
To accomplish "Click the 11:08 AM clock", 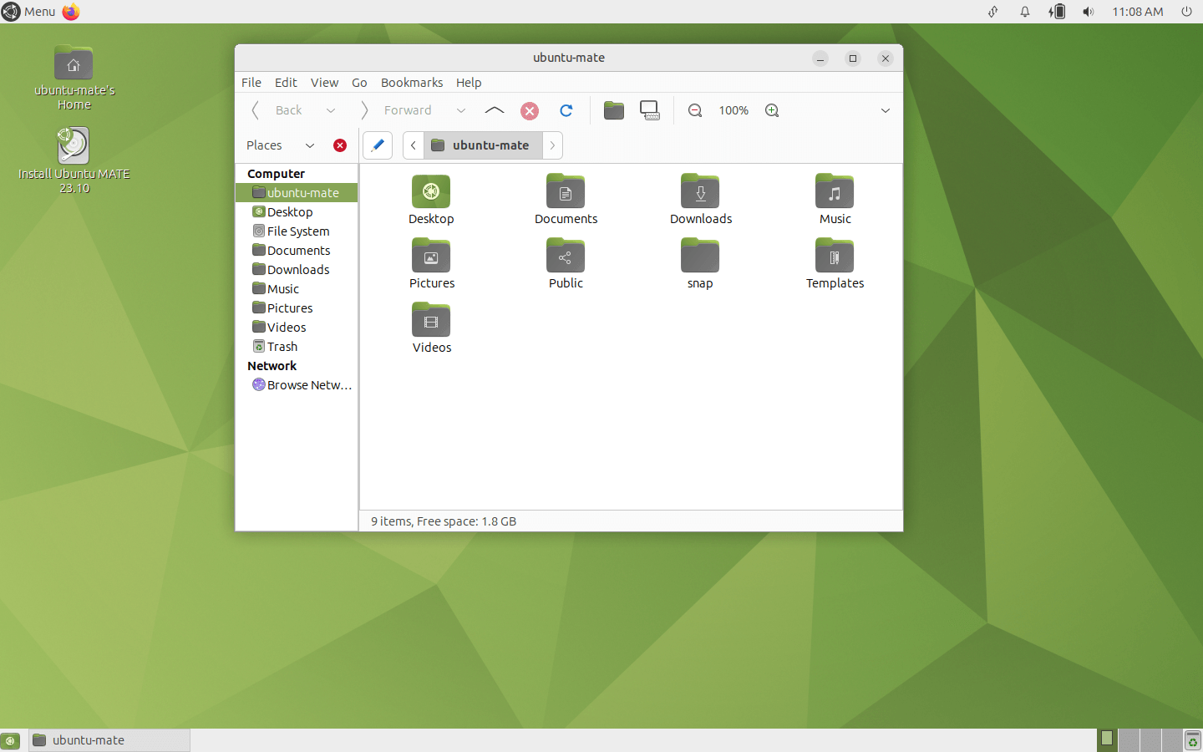I will tap(1137, 12).
